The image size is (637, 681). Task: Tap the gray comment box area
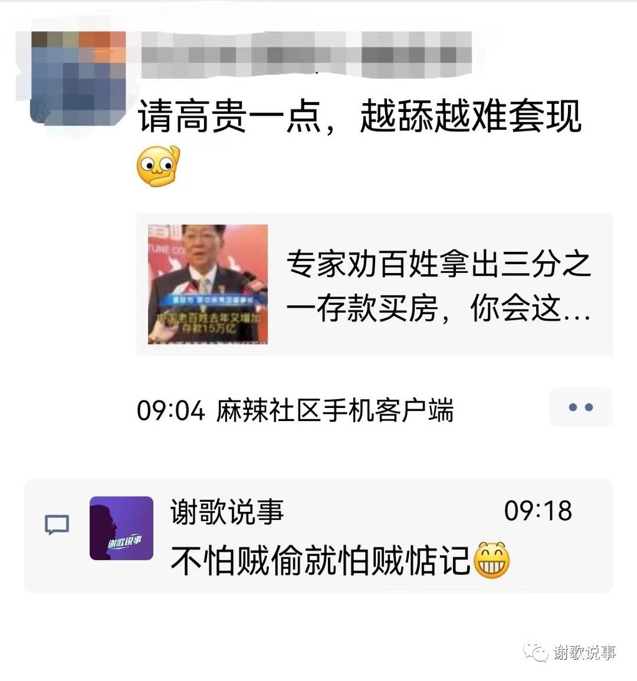point(318,536)
